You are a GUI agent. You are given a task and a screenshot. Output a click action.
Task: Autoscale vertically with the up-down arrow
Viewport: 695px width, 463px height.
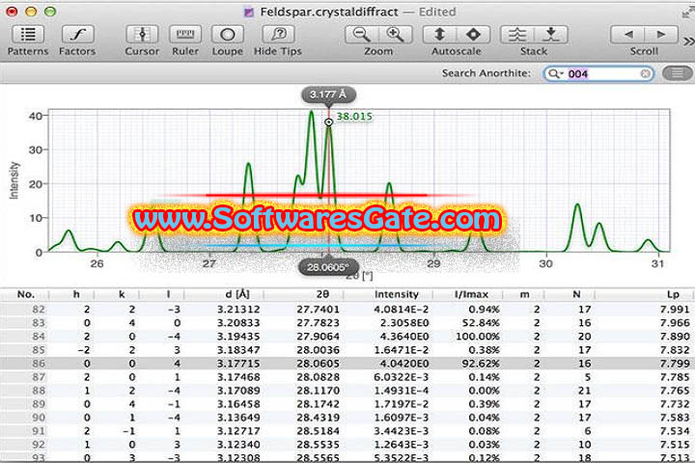coord(439,35)
